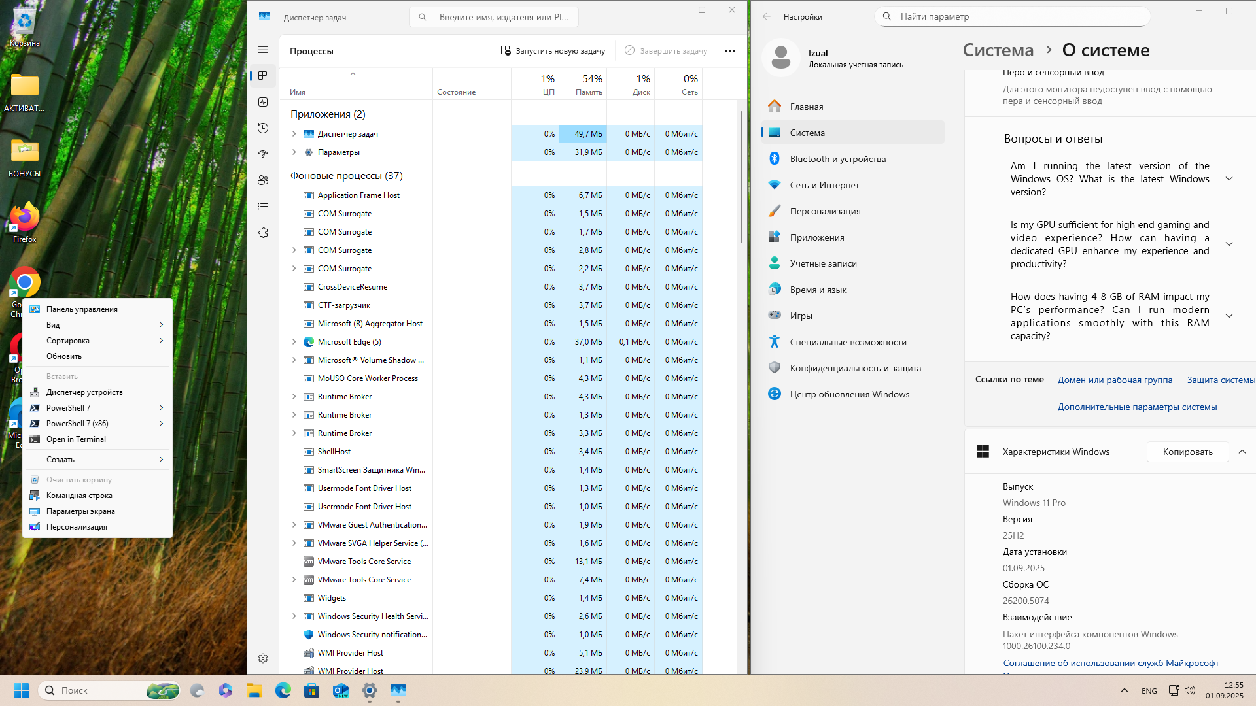Click Копировать button for Windows specs

pyautogui.click(x=1187, y=452)
